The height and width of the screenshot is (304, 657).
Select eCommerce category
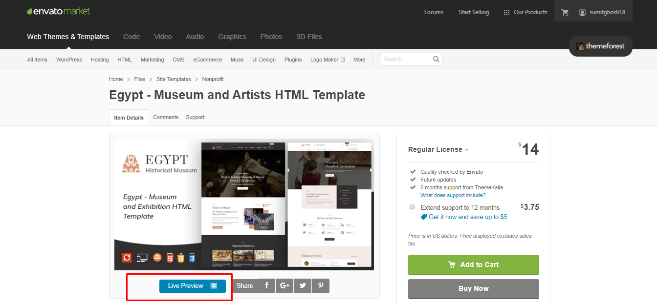click(x=207, y=60)
